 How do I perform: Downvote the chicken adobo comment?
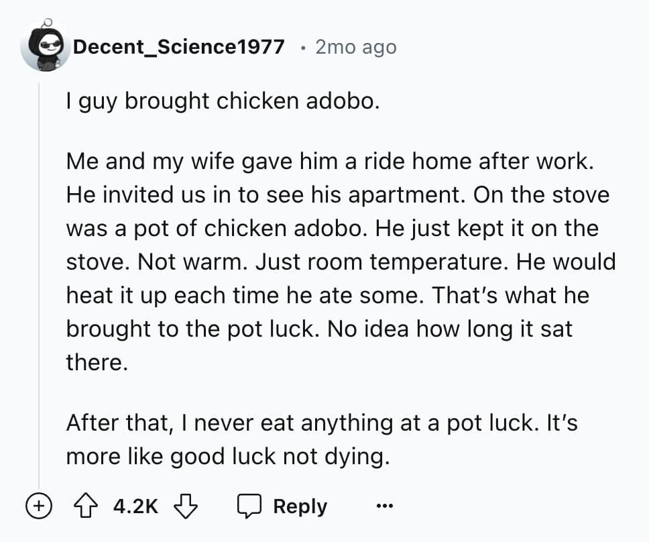[186, 506]
